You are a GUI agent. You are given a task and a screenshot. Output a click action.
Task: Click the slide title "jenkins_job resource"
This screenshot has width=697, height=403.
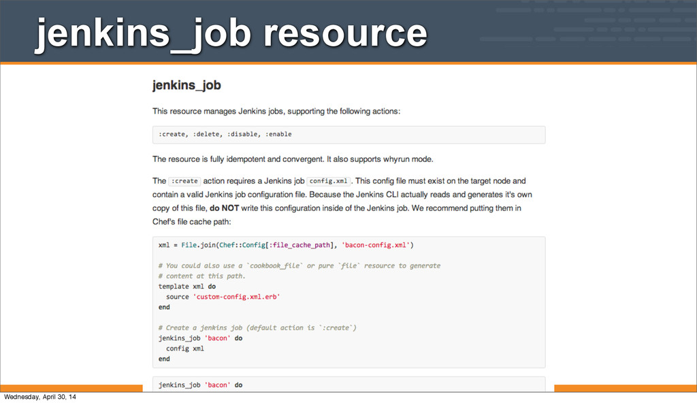coord(231,33)
